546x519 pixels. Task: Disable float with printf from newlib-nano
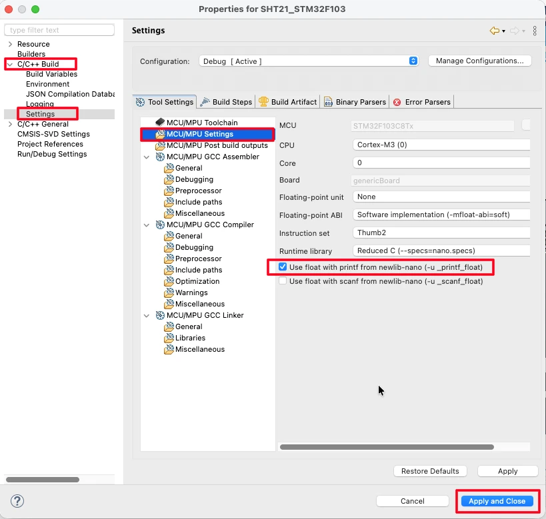[283, 266]
